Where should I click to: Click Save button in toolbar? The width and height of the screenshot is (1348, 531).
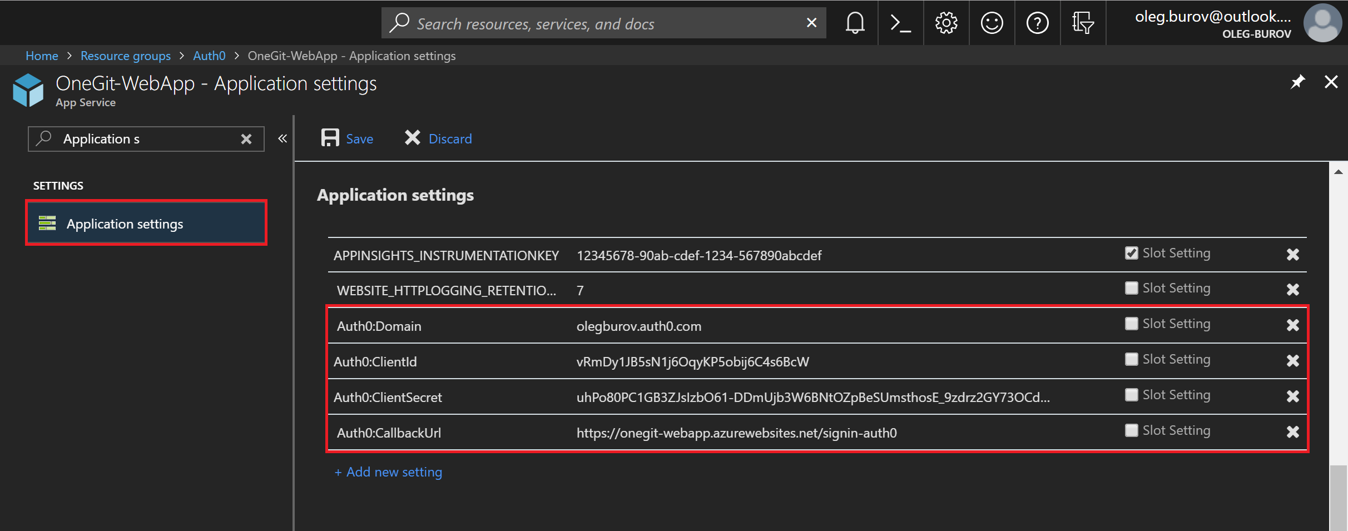click(348, 138)
